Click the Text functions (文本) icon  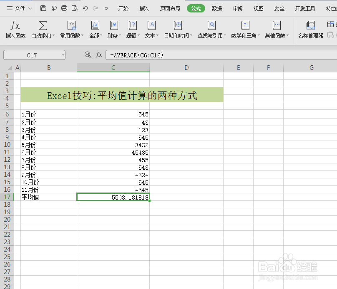click(151, 28)
